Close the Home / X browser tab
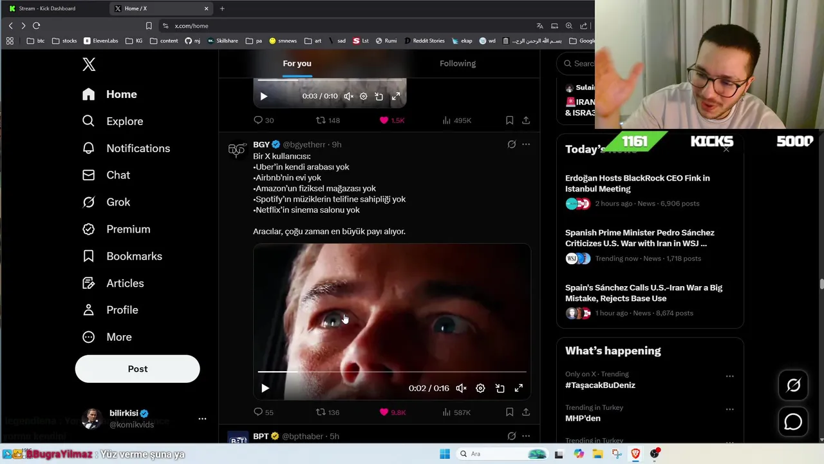Screen dimensions: 824x464 (206, 8)
